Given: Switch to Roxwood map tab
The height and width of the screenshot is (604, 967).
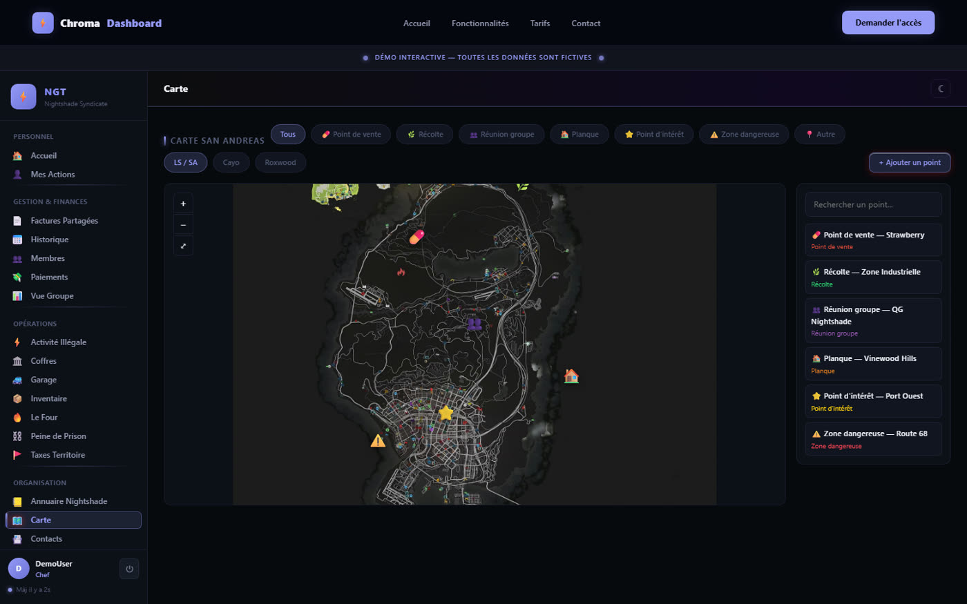Looking at the screenshot, I should [280, 162].
